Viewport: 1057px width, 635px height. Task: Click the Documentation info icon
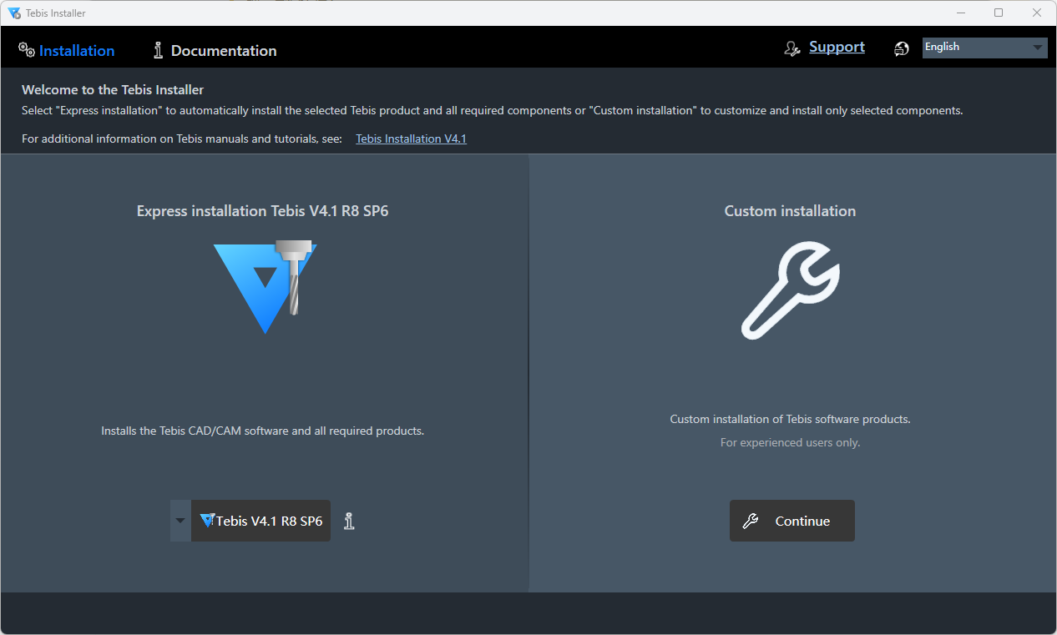[159, 50]
